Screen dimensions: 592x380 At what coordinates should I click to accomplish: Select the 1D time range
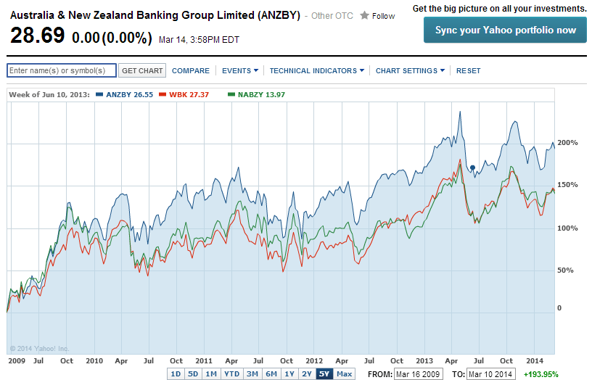[176, 374]
